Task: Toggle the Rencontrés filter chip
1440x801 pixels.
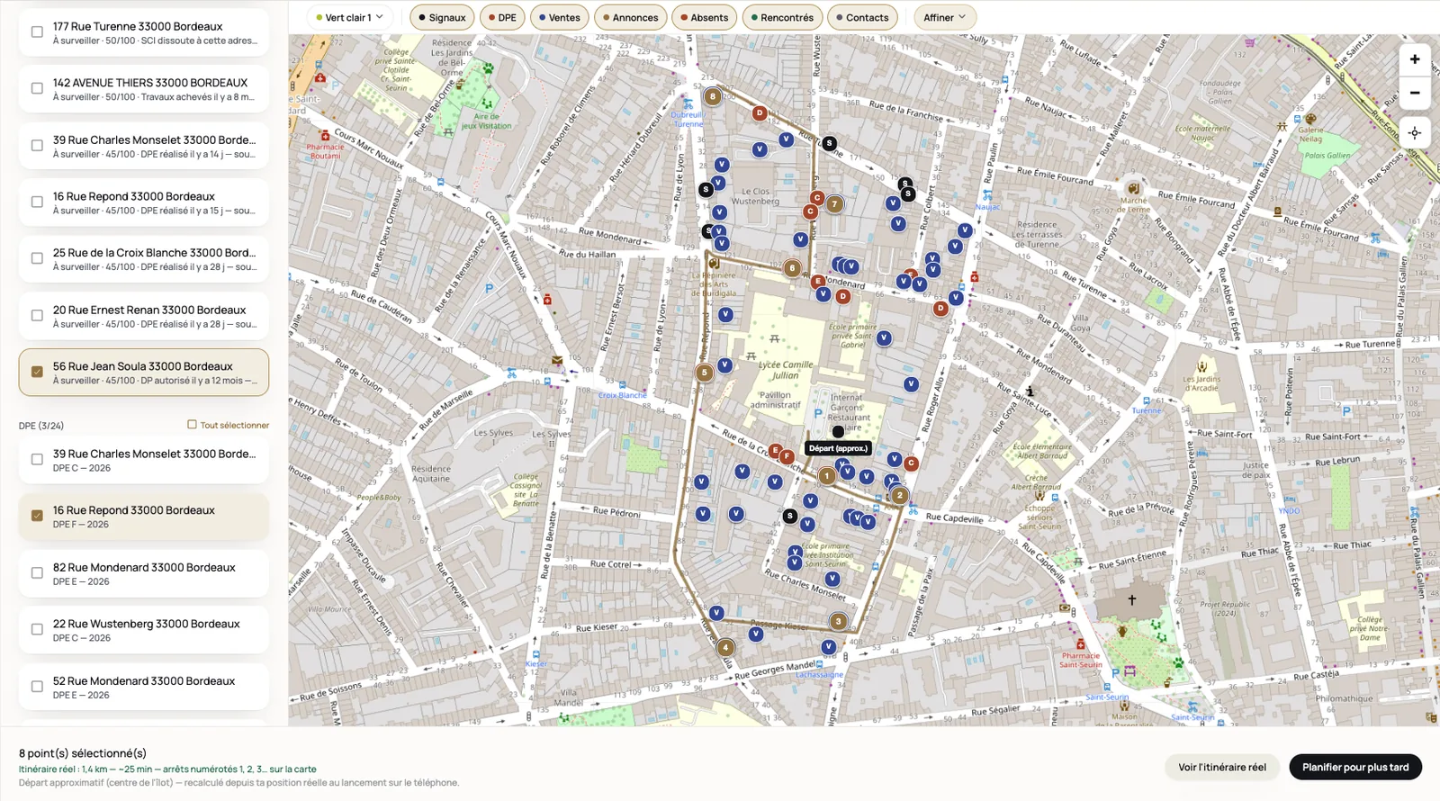Action: coord(782,17)
